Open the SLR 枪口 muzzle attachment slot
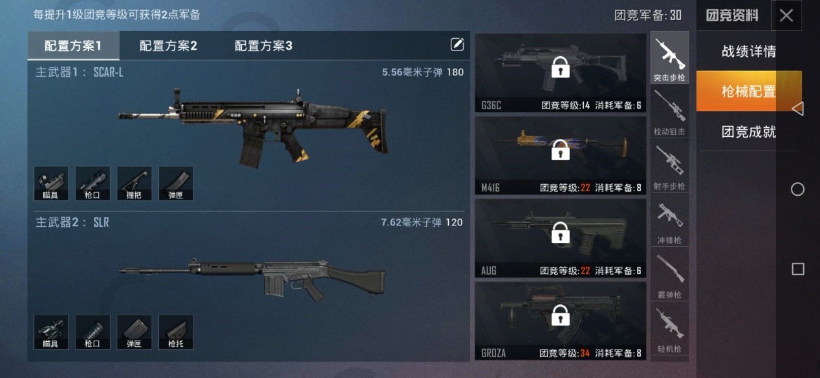The image size is (820, 378). (x=92, y=332)
